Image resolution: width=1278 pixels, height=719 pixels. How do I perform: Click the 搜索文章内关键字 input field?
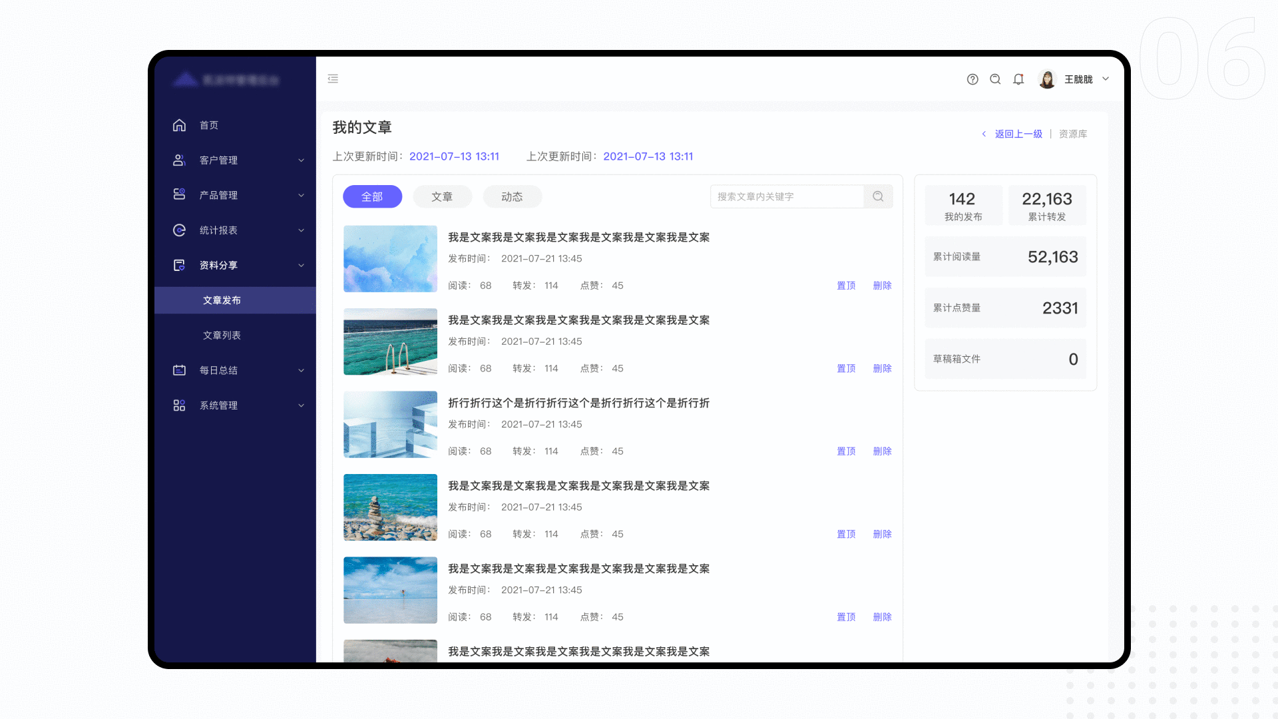pos(786,197)
